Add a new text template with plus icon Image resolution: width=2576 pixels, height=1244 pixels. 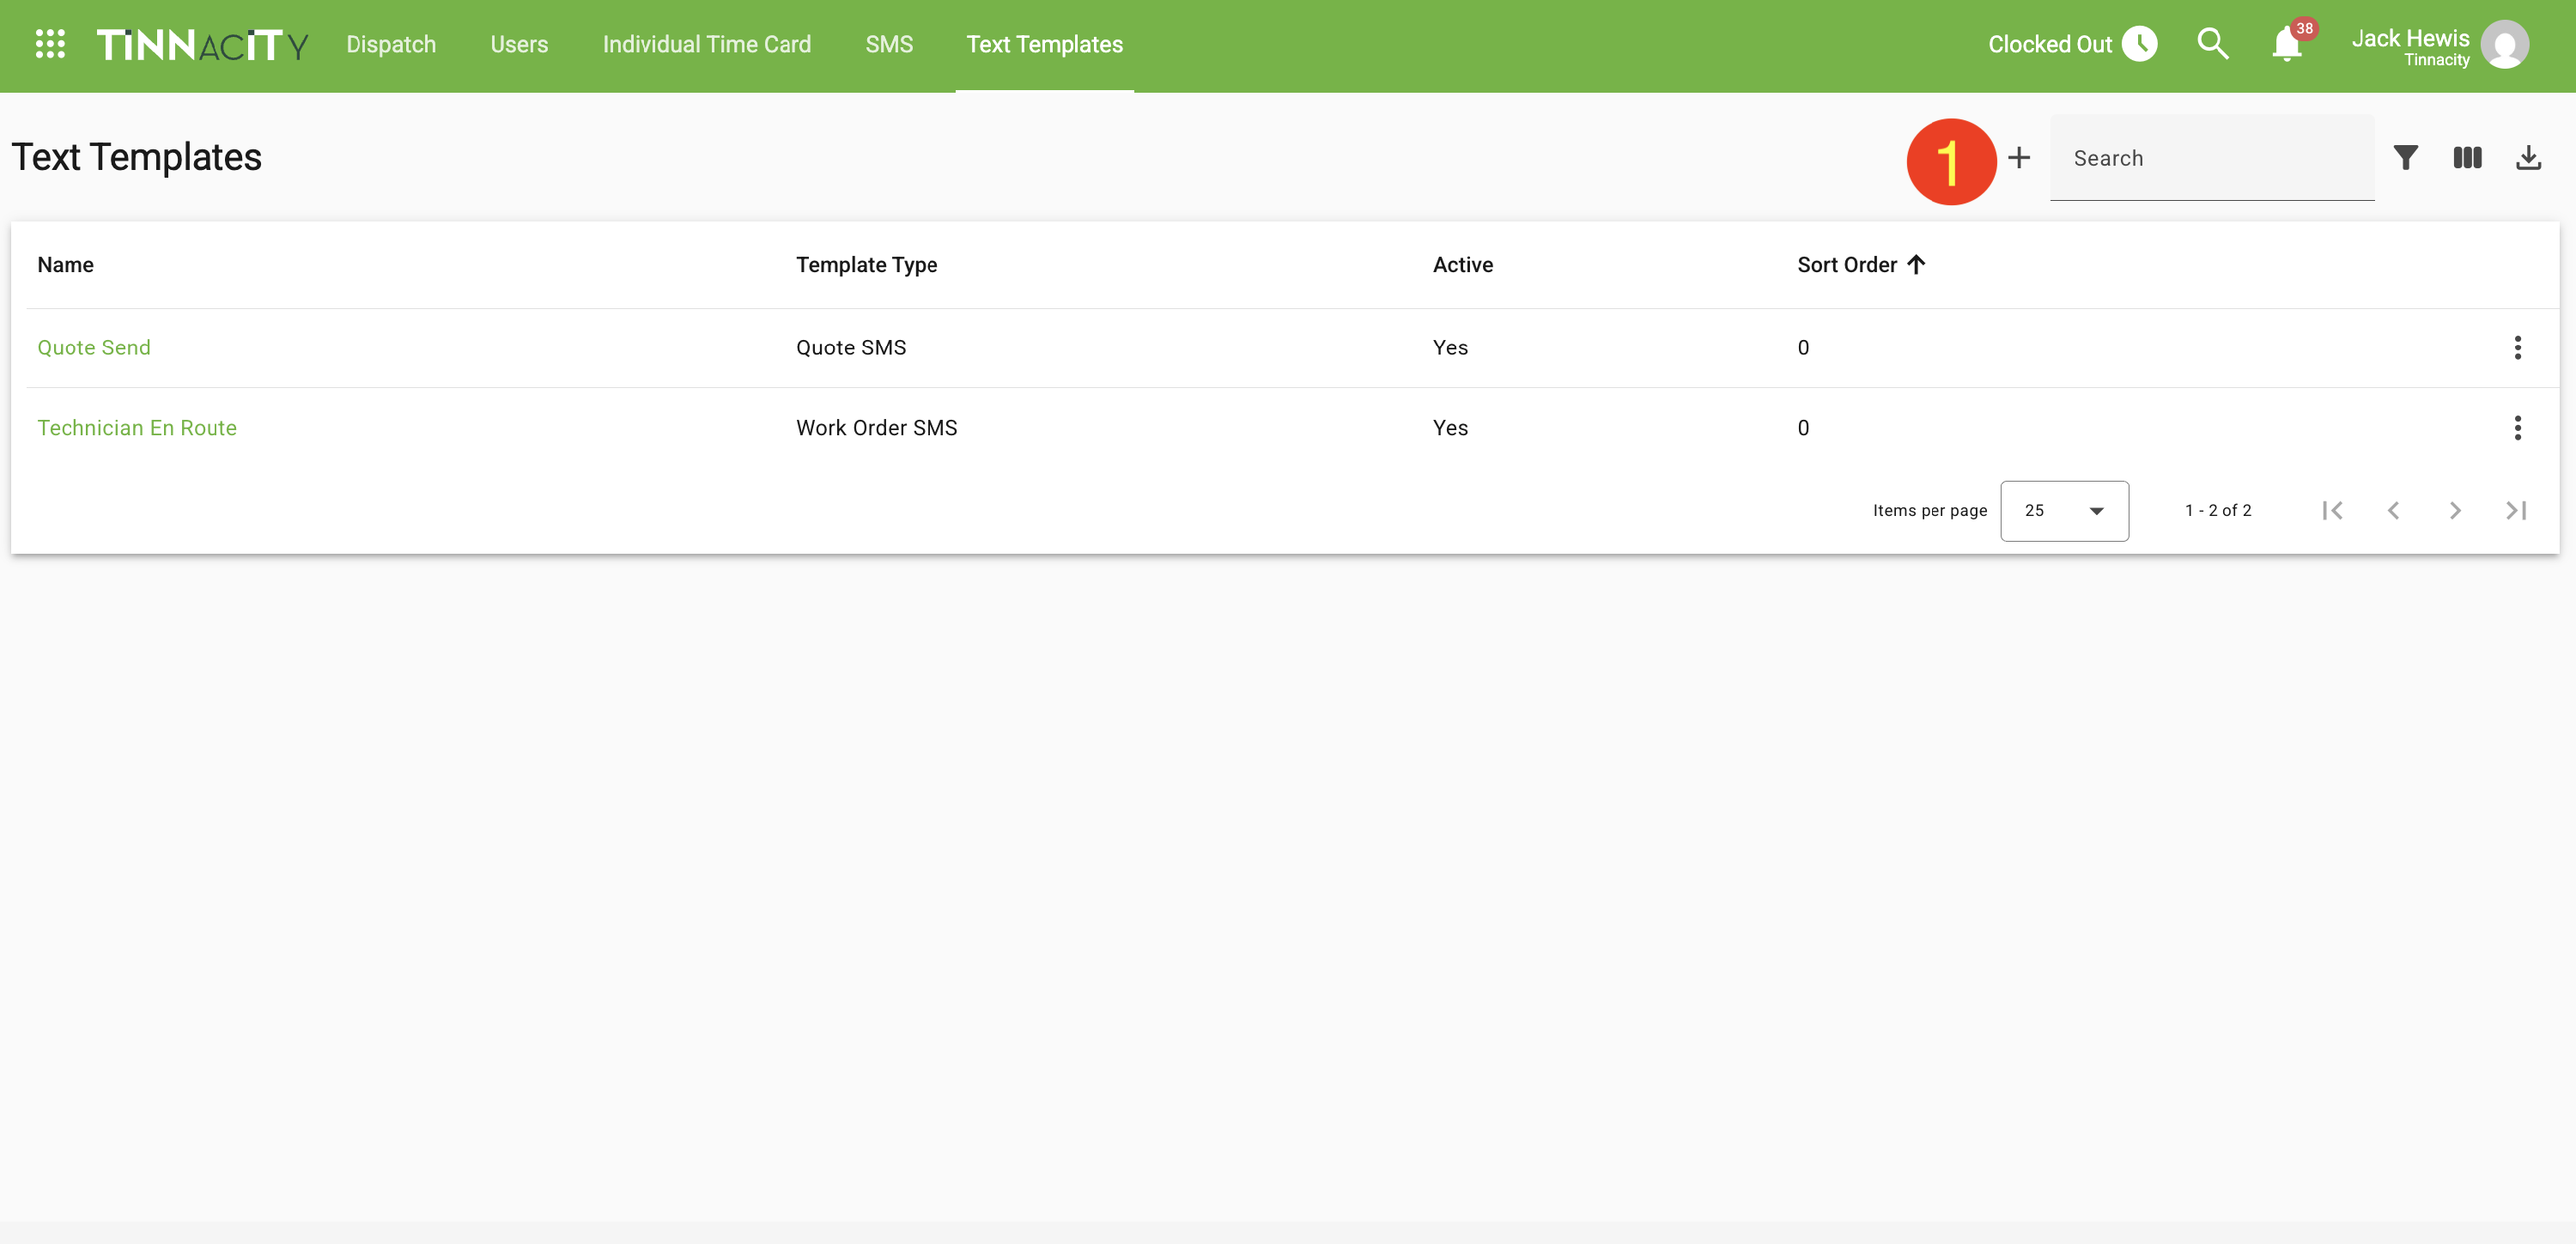tap(2019, 158)
